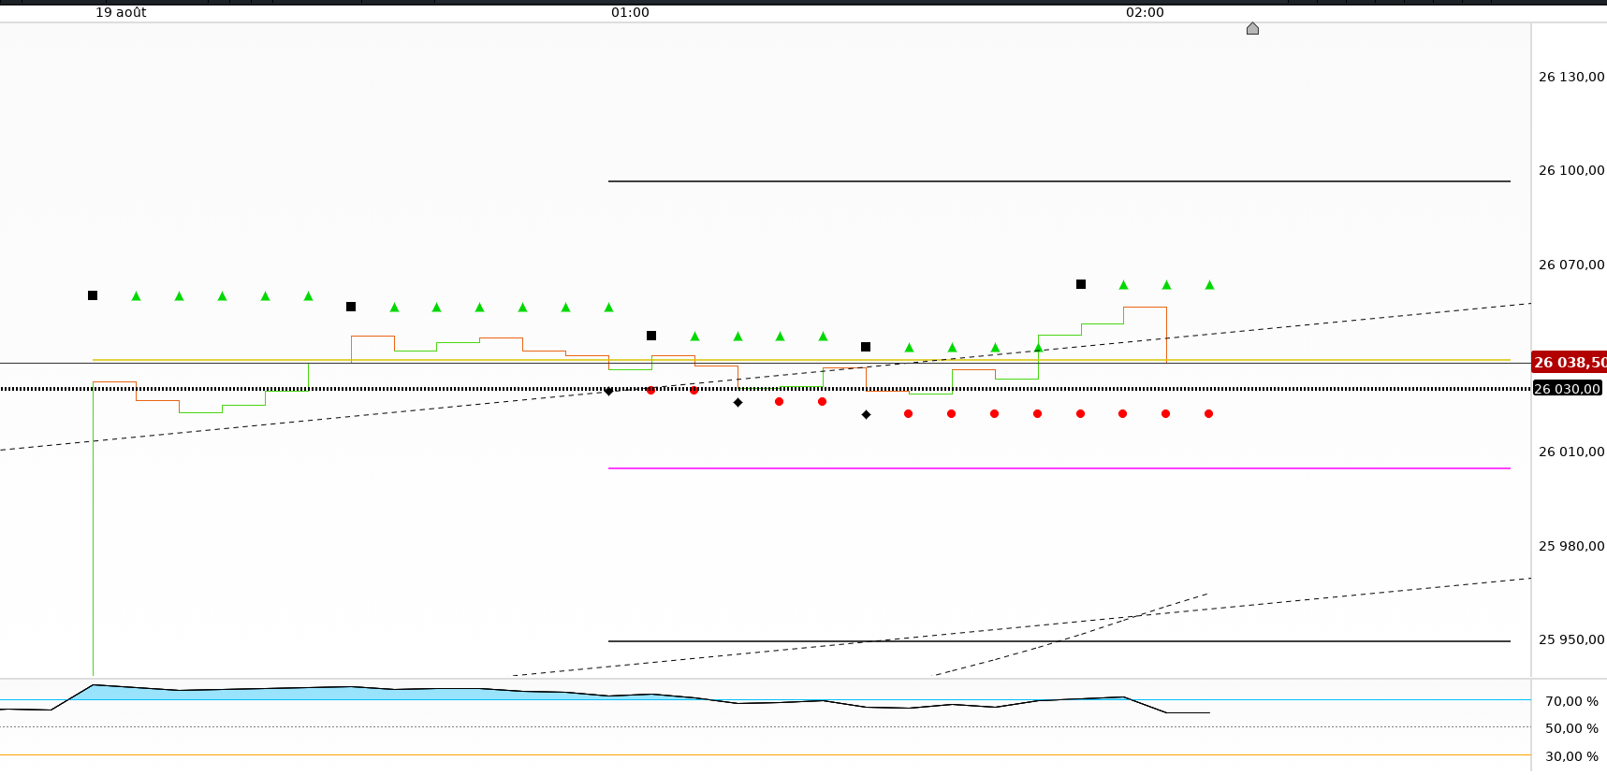This screenshot has height=775, width=1607.
Task: Click the 25 980,00 price axis label
Action: point(1571,546)
